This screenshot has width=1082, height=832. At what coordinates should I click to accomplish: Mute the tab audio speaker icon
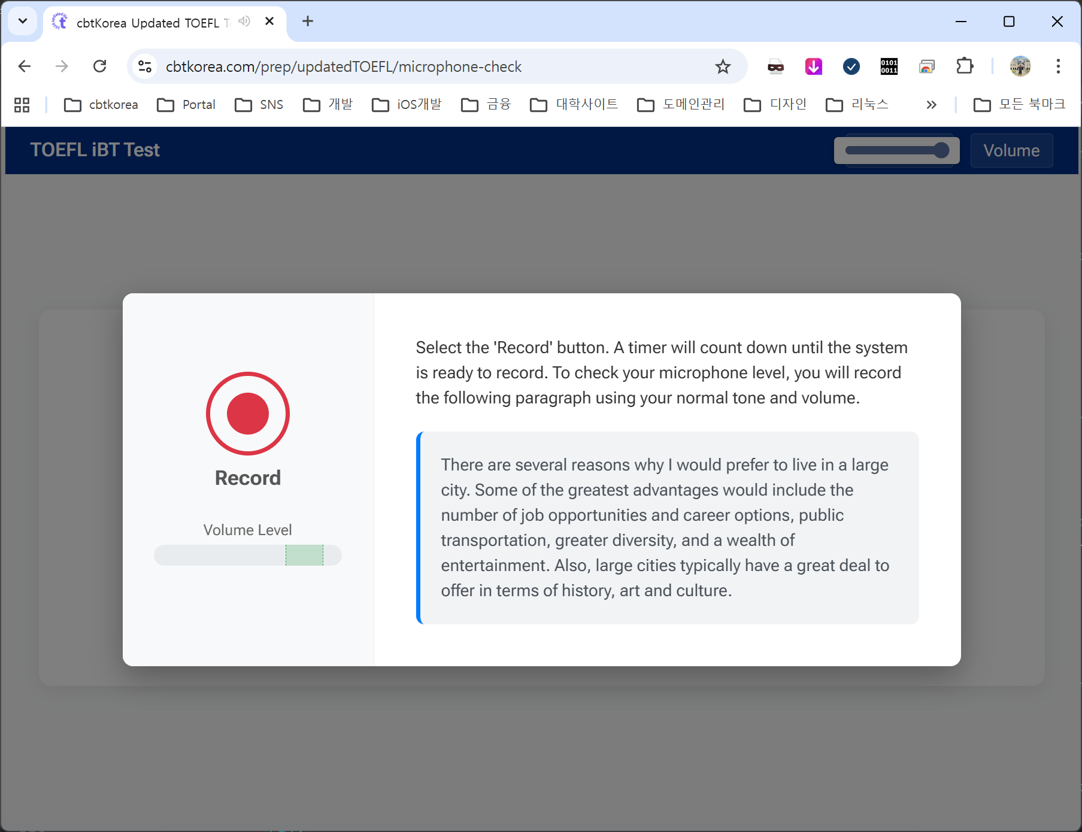(244, 22)
